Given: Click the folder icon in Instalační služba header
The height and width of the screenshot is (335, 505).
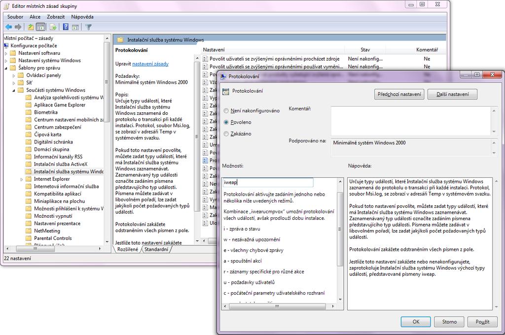Looking at the screenshot, I should 120,40.
